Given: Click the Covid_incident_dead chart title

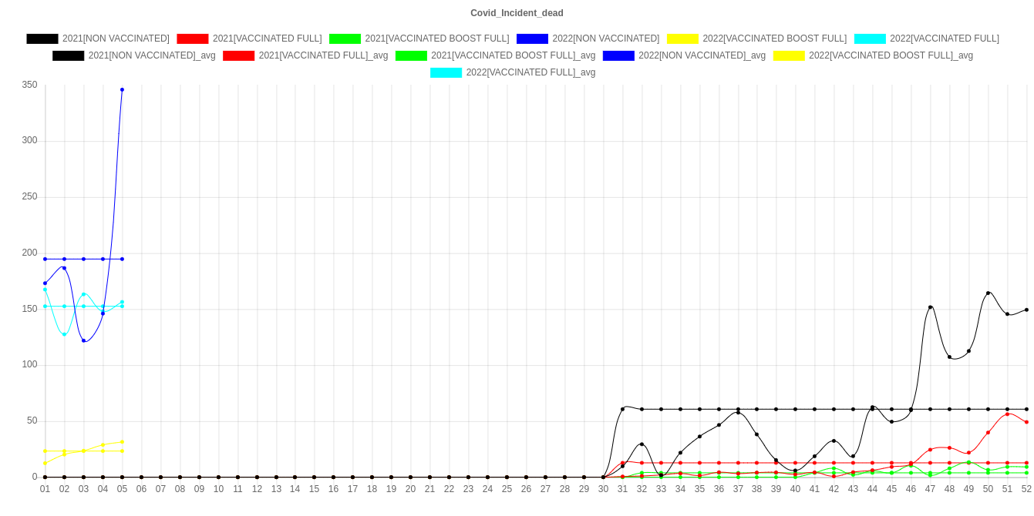Looking at the screenshot, I should (x=517, y=13).
